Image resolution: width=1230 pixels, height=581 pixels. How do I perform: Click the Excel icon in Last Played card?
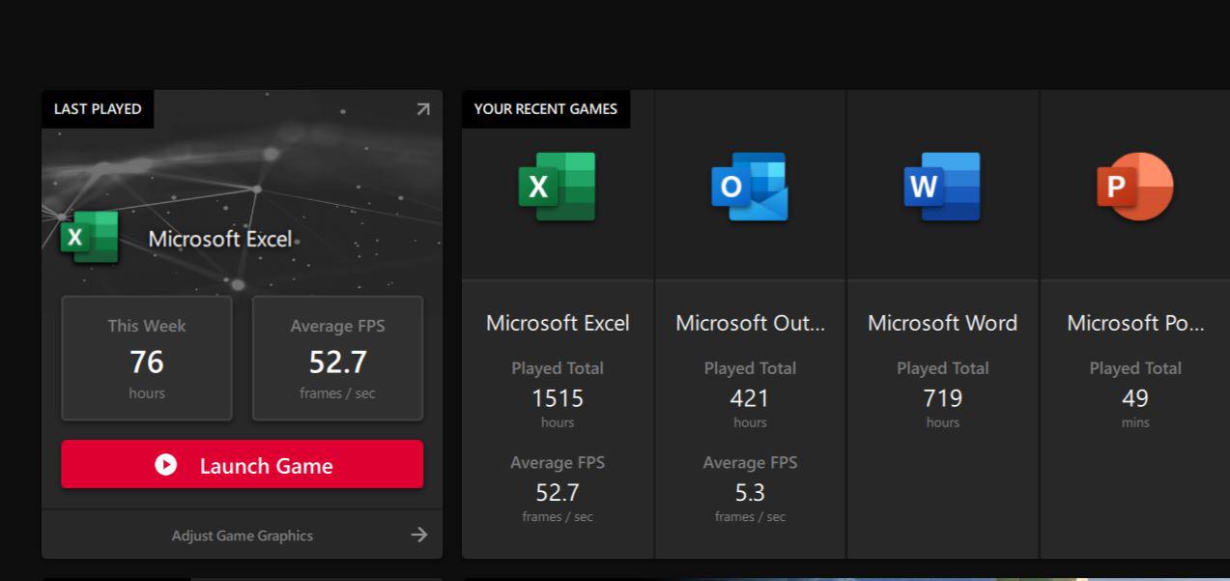[89, 236]
